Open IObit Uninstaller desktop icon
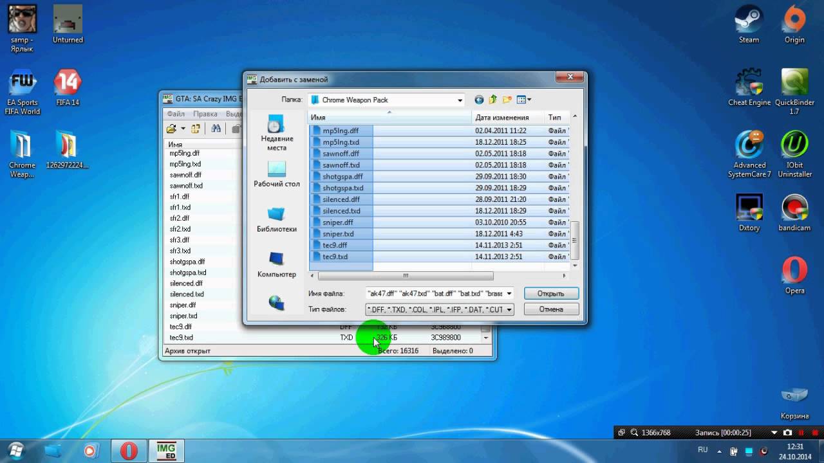This screenshot has height=463, width=824. (x=794, y=154)
